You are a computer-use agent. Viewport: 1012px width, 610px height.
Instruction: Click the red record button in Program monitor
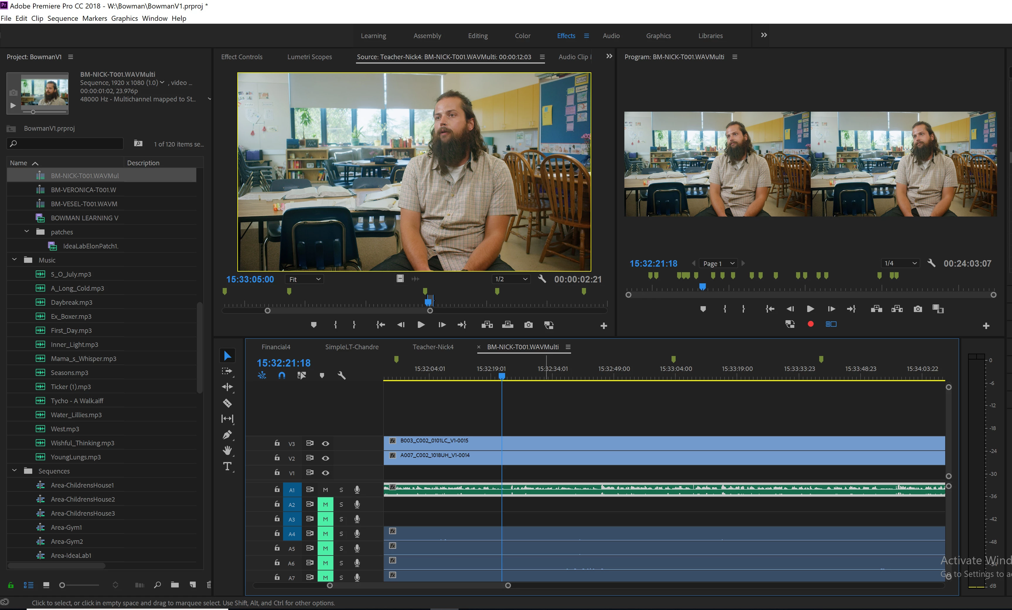(810, 324)
